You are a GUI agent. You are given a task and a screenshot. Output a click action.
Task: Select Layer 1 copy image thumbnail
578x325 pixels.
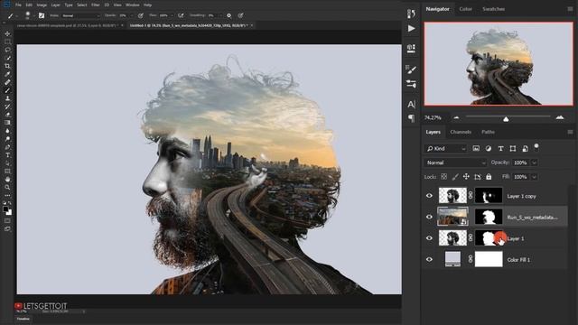click(x=452, y=195)
